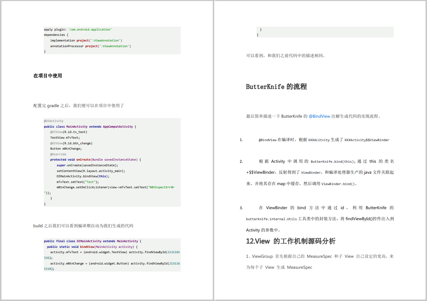Select the heading "在项目中使用"
427x301 pixels.
point(48,76)
